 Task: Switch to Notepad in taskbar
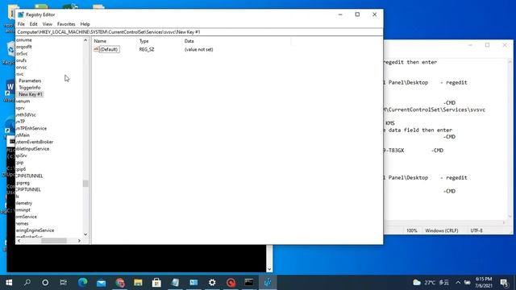(175, 282)
